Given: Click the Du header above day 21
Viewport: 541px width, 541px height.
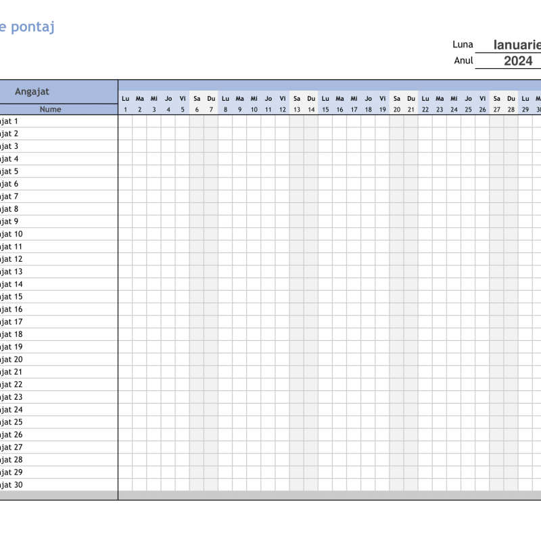Looking at the screenshot, I should click(410, 99).
